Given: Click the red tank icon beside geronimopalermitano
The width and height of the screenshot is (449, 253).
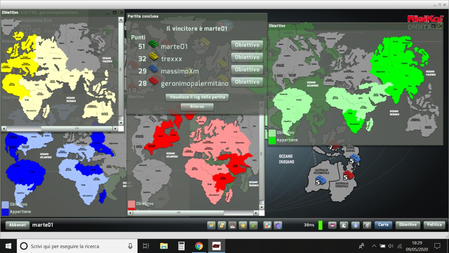Looking at the screenshot, I should tap(153, 81).
